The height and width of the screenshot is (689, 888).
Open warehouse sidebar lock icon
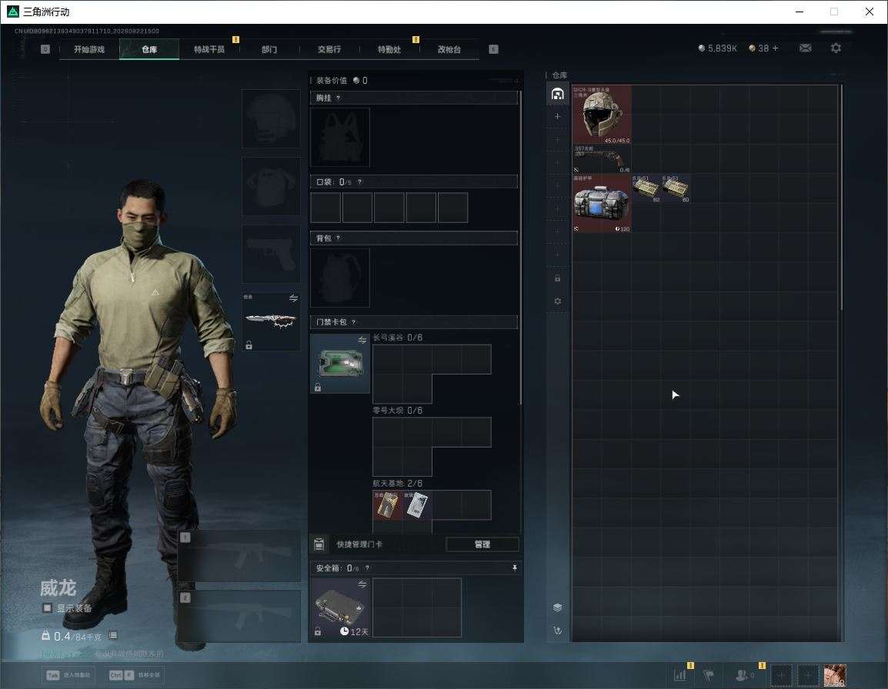(557, 278)
